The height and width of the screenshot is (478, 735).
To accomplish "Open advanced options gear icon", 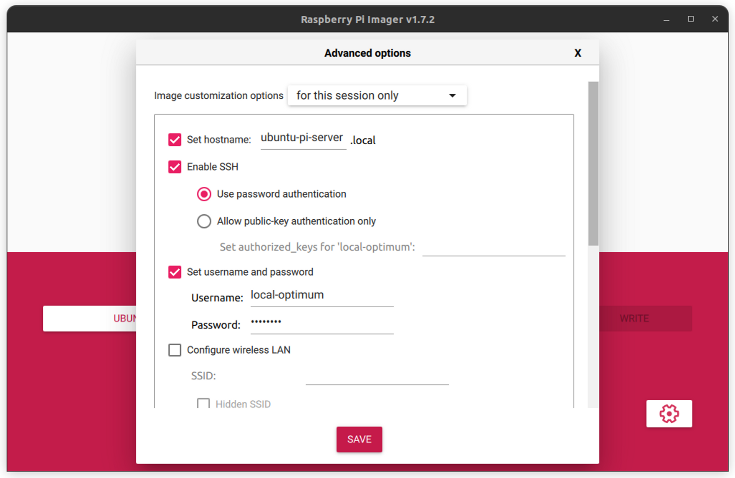I will pos(669,413).
